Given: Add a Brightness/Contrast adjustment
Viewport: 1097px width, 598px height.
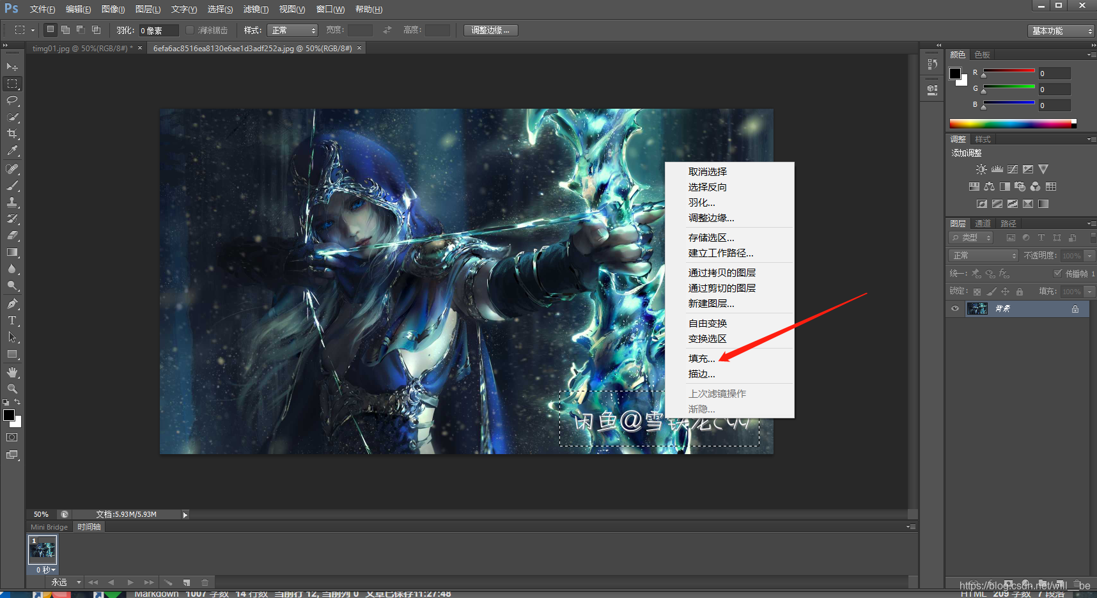Looking at the screenshot, I should pyautogui.click(x=981, y=169).
